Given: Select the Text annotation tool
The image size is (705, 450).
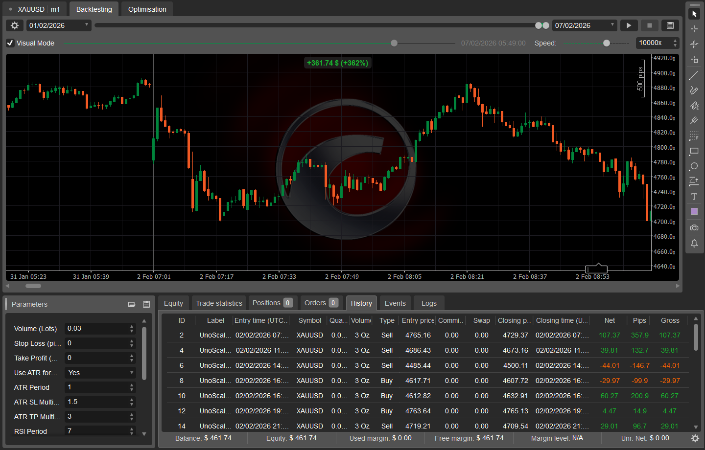Looking at the screenshot, I should click(x=694, y=196).
